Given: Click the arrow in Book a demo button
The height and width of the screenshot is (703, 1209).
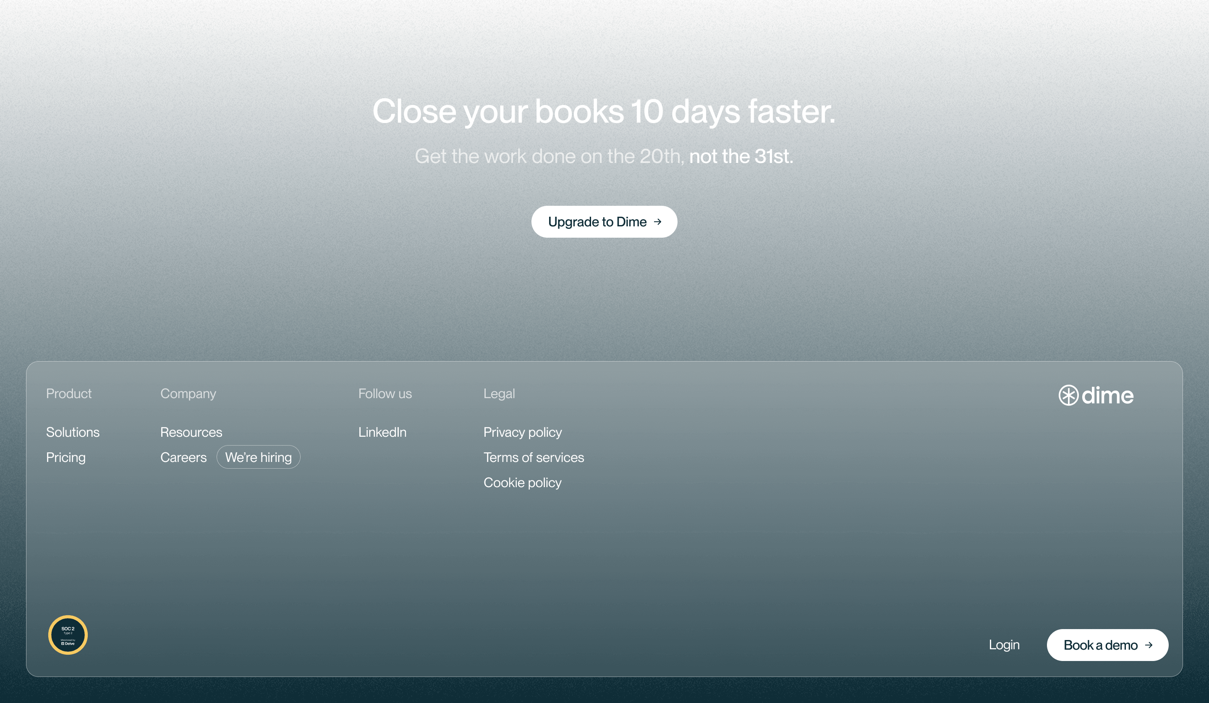Looking at the screenshot, I should (1149, 645).
